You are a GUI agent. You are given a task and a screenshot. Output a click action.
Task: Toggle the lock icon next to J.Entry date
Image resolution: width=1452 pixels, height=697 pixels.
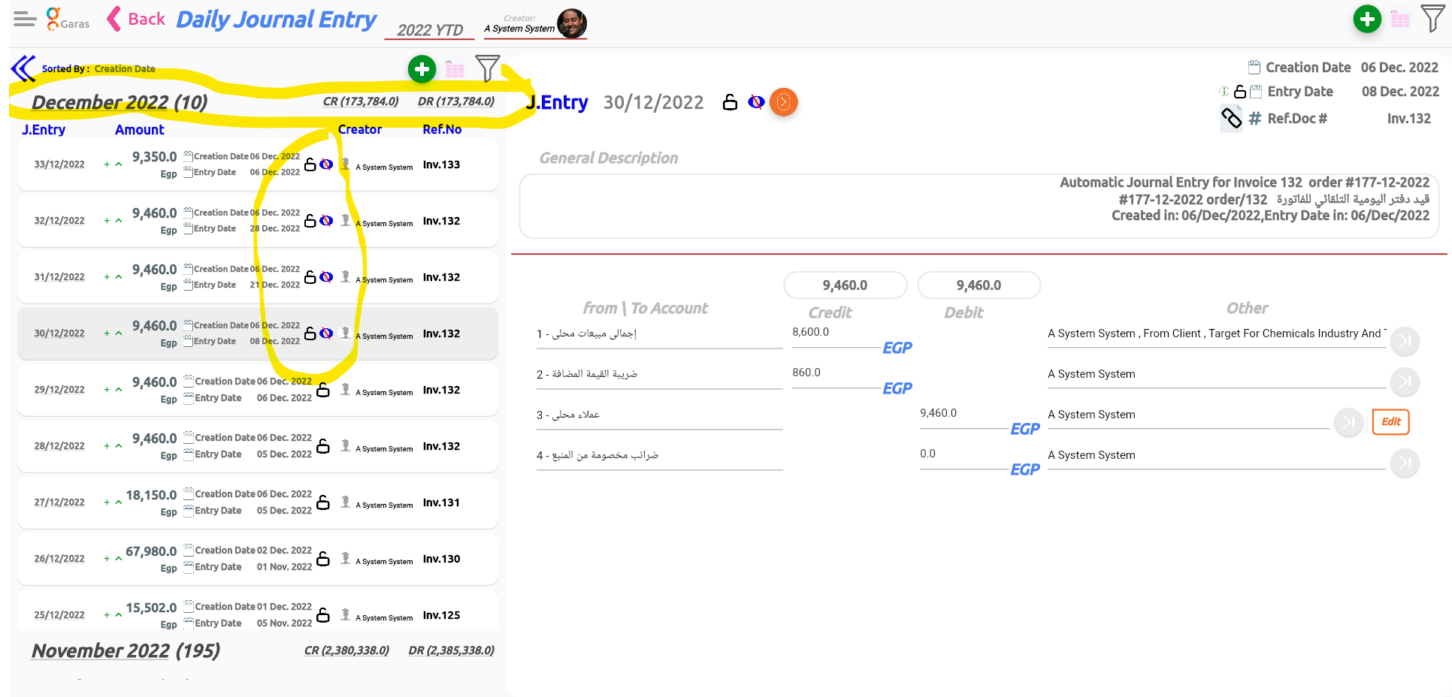click(x=730, y=102)
